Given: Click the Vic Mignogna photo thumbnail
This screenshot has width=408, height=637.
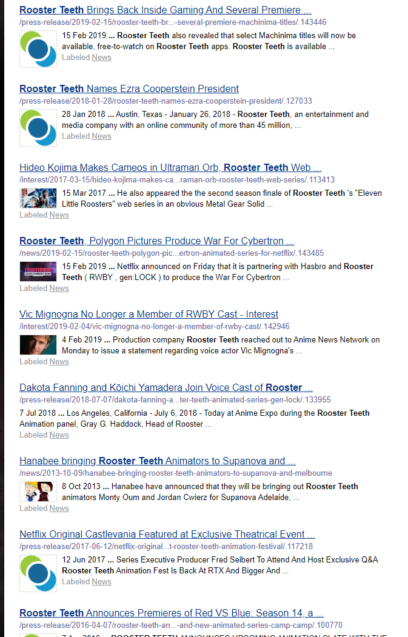Looking at the screenshot, I should [38, 345].
